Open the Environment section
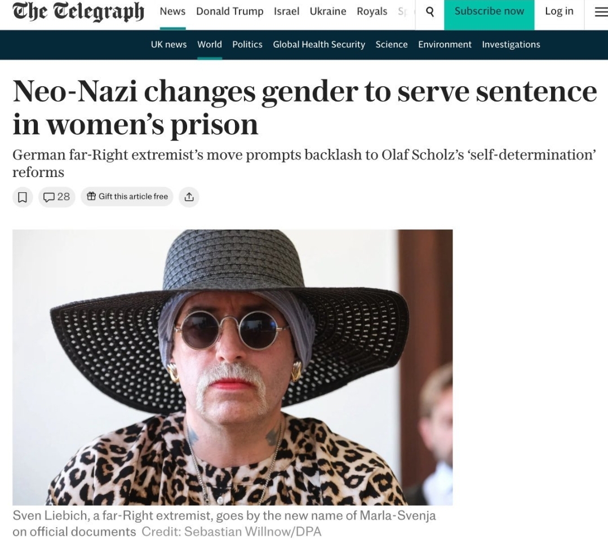Screen dimensions: 608x539 [445, 45]
